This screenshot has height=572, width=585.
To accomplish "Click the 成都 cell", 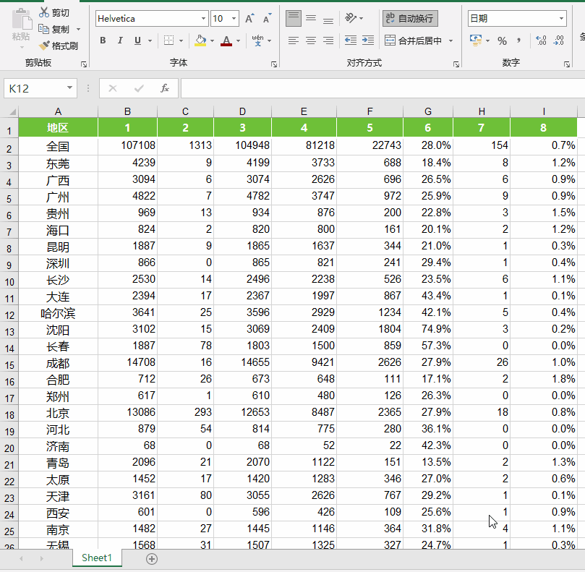I will (x=58, y=363).
